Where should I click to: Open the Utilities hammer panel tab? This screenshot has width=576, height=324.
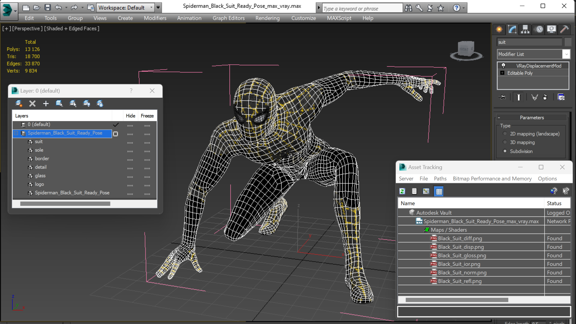(564, 29)
